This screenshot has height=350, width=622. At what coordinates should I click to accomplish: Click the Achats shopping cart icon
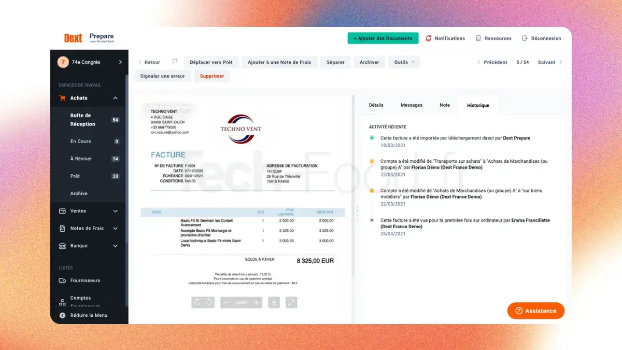pos(62,98)
